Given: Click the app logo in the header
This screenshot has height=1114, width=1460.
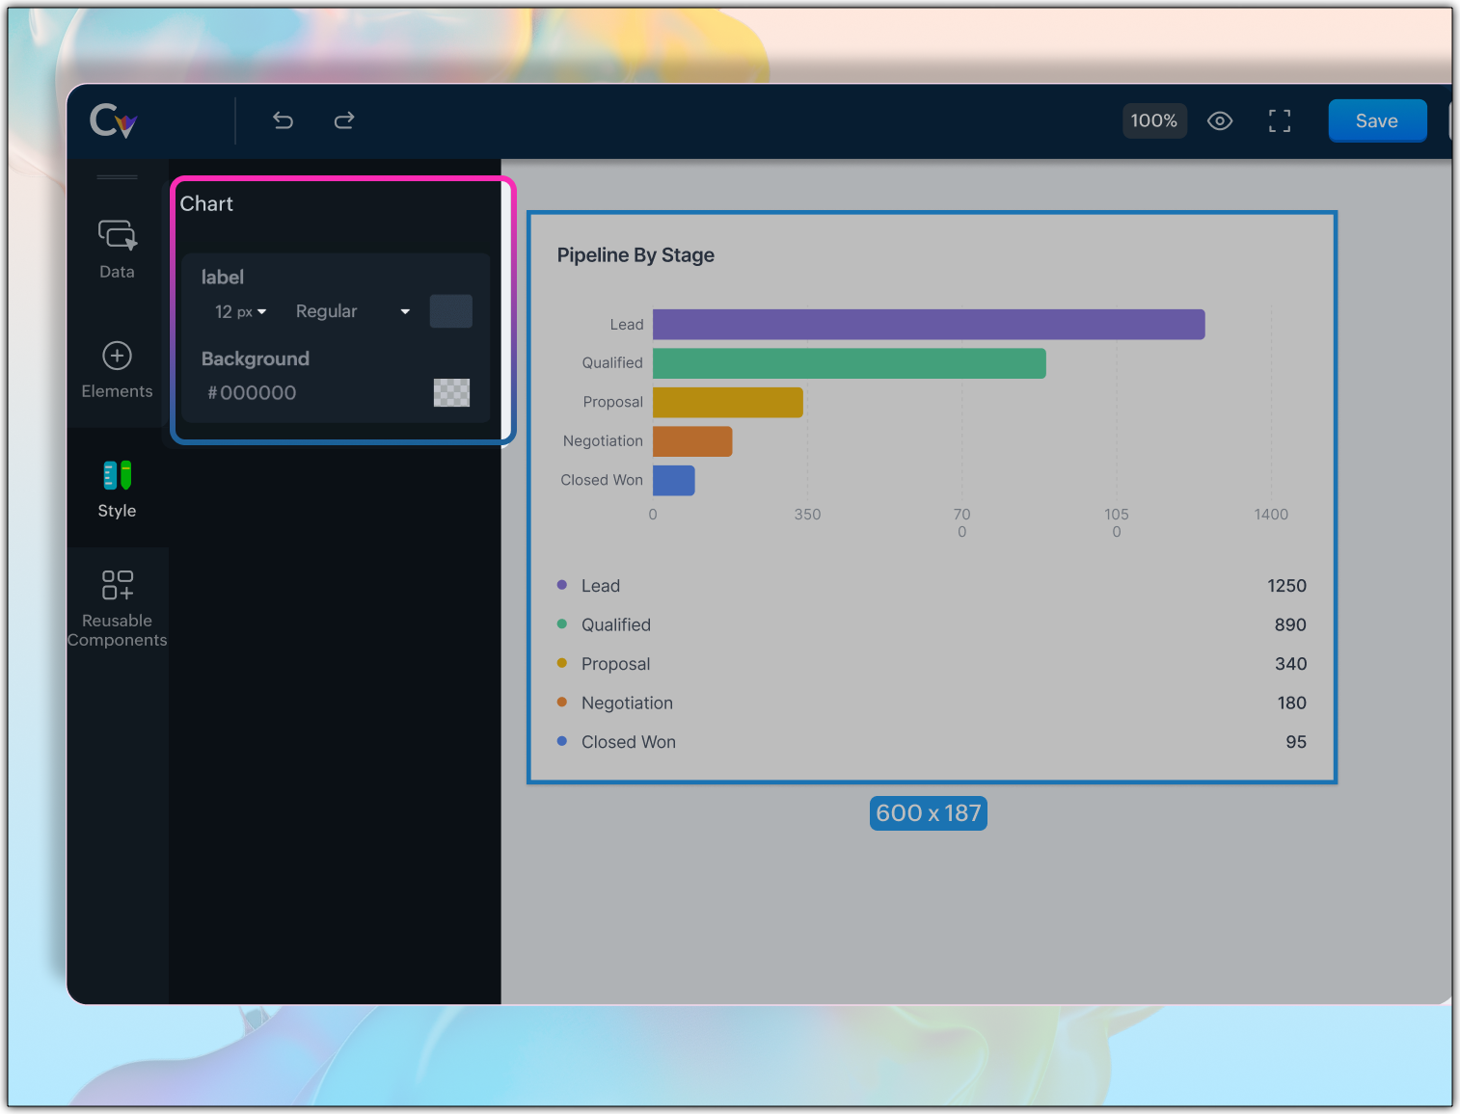Looking at the screenshot, I should click(114, 121).
